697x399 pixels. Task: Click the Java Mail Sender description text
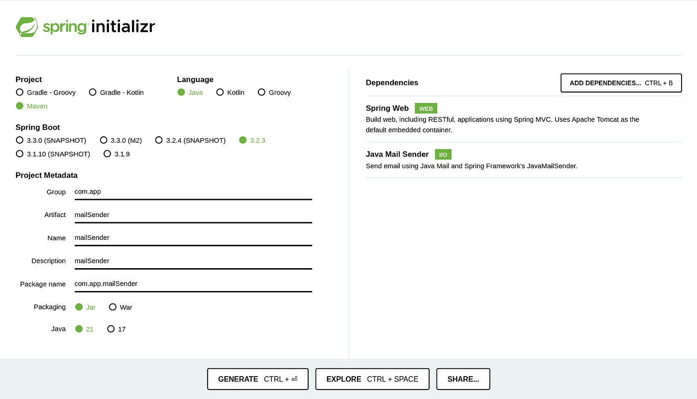(x=471, y=166)
